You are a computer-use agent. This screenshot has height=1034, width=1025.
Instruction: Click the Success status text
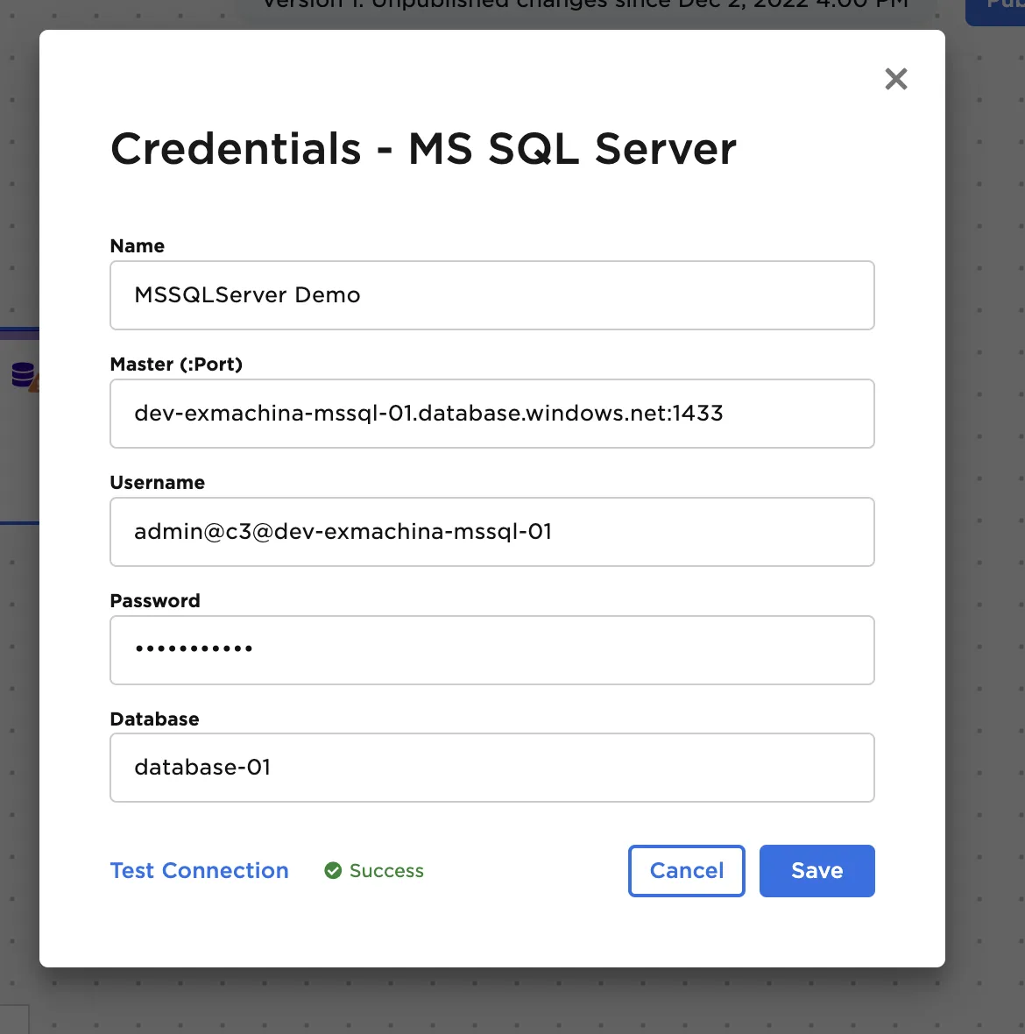click(386, 870)
